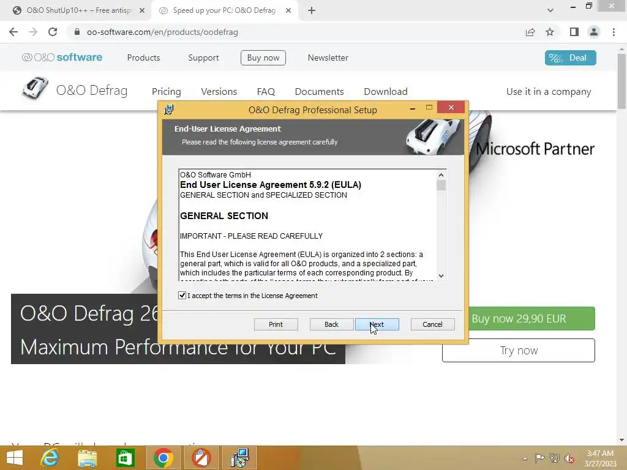
Task: Click the End User License Agreement 5.9.2 heading
Action: point(270,185)
